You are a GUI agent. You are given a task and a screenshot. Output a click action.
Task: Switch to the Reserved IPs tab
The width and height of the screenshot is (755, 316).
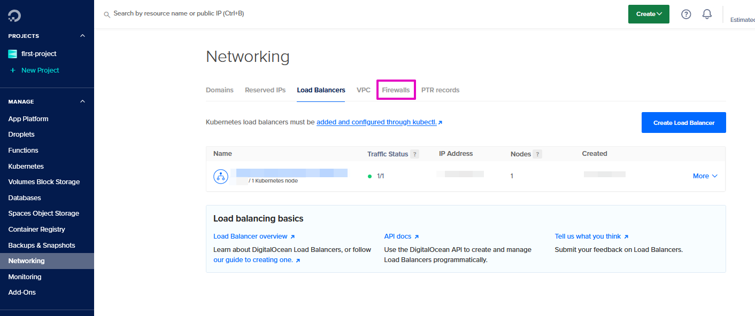coord(265,90)
